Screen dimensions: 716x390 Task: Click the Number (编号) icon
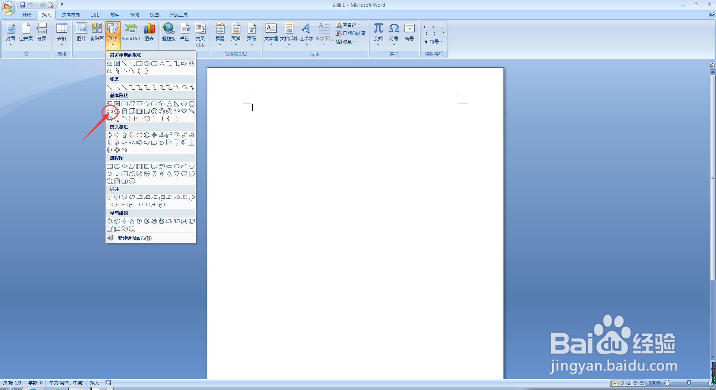(x=409, y=32)
